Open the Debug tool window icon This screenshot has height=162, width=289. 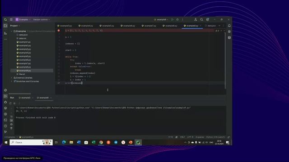click(x=5, y=102)
